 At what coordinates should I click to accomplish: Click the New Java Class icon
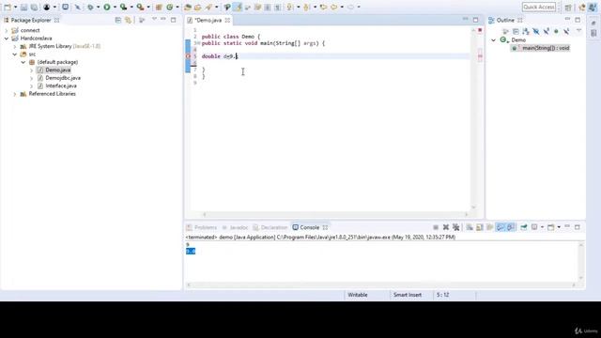click(x=169, y=7)
